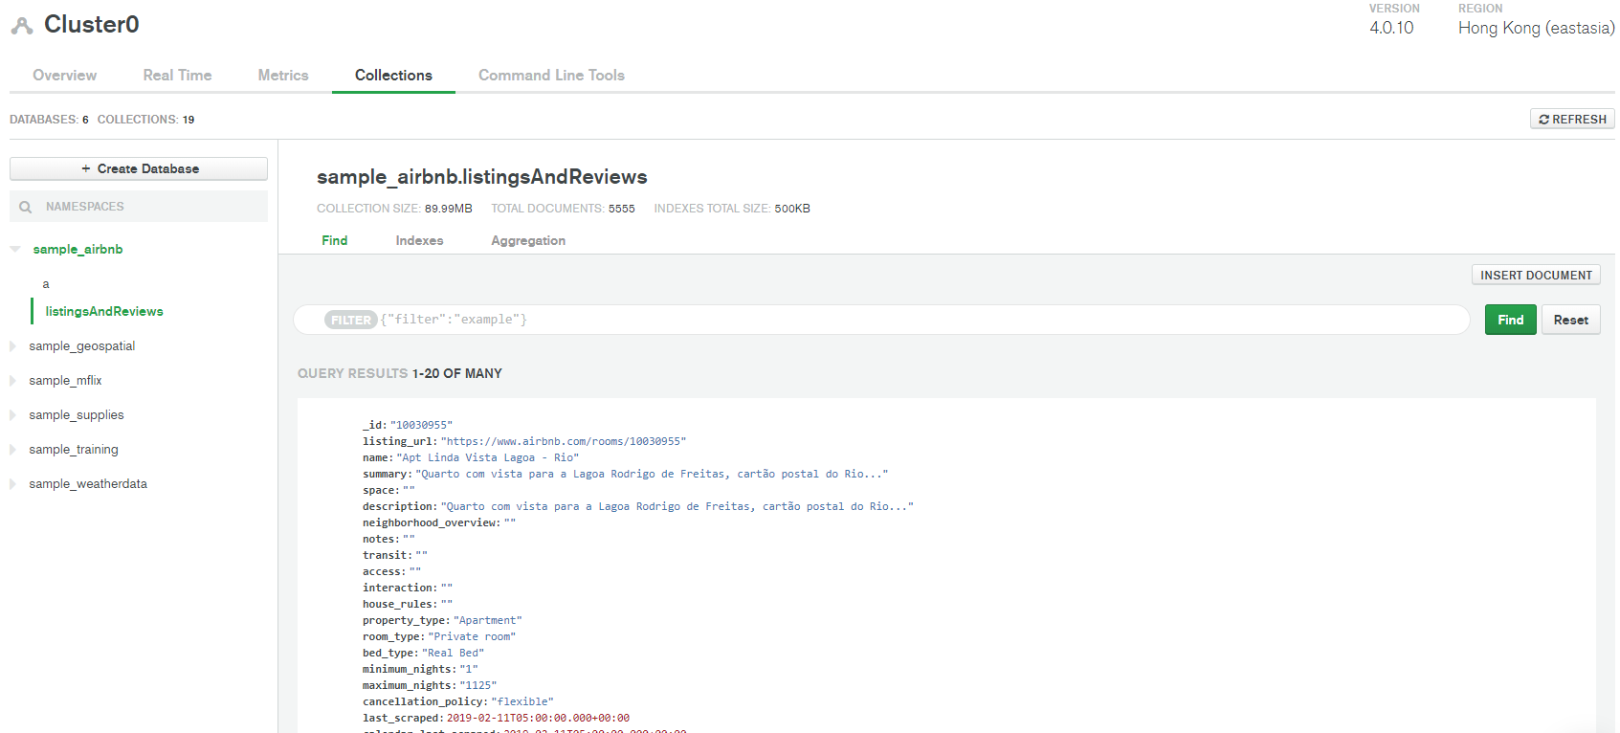Expand the sample_geospatial database arrow
Image resolution: width=1620 pixels, height=733 pixels.
[13, 346]
